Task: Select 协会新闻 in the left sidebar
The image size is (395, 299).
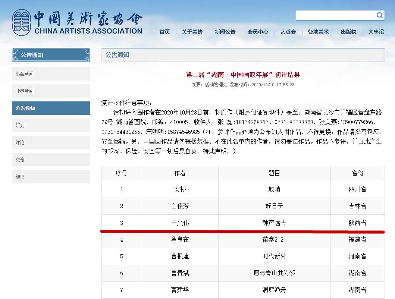Action: click(x=51, y=74)
